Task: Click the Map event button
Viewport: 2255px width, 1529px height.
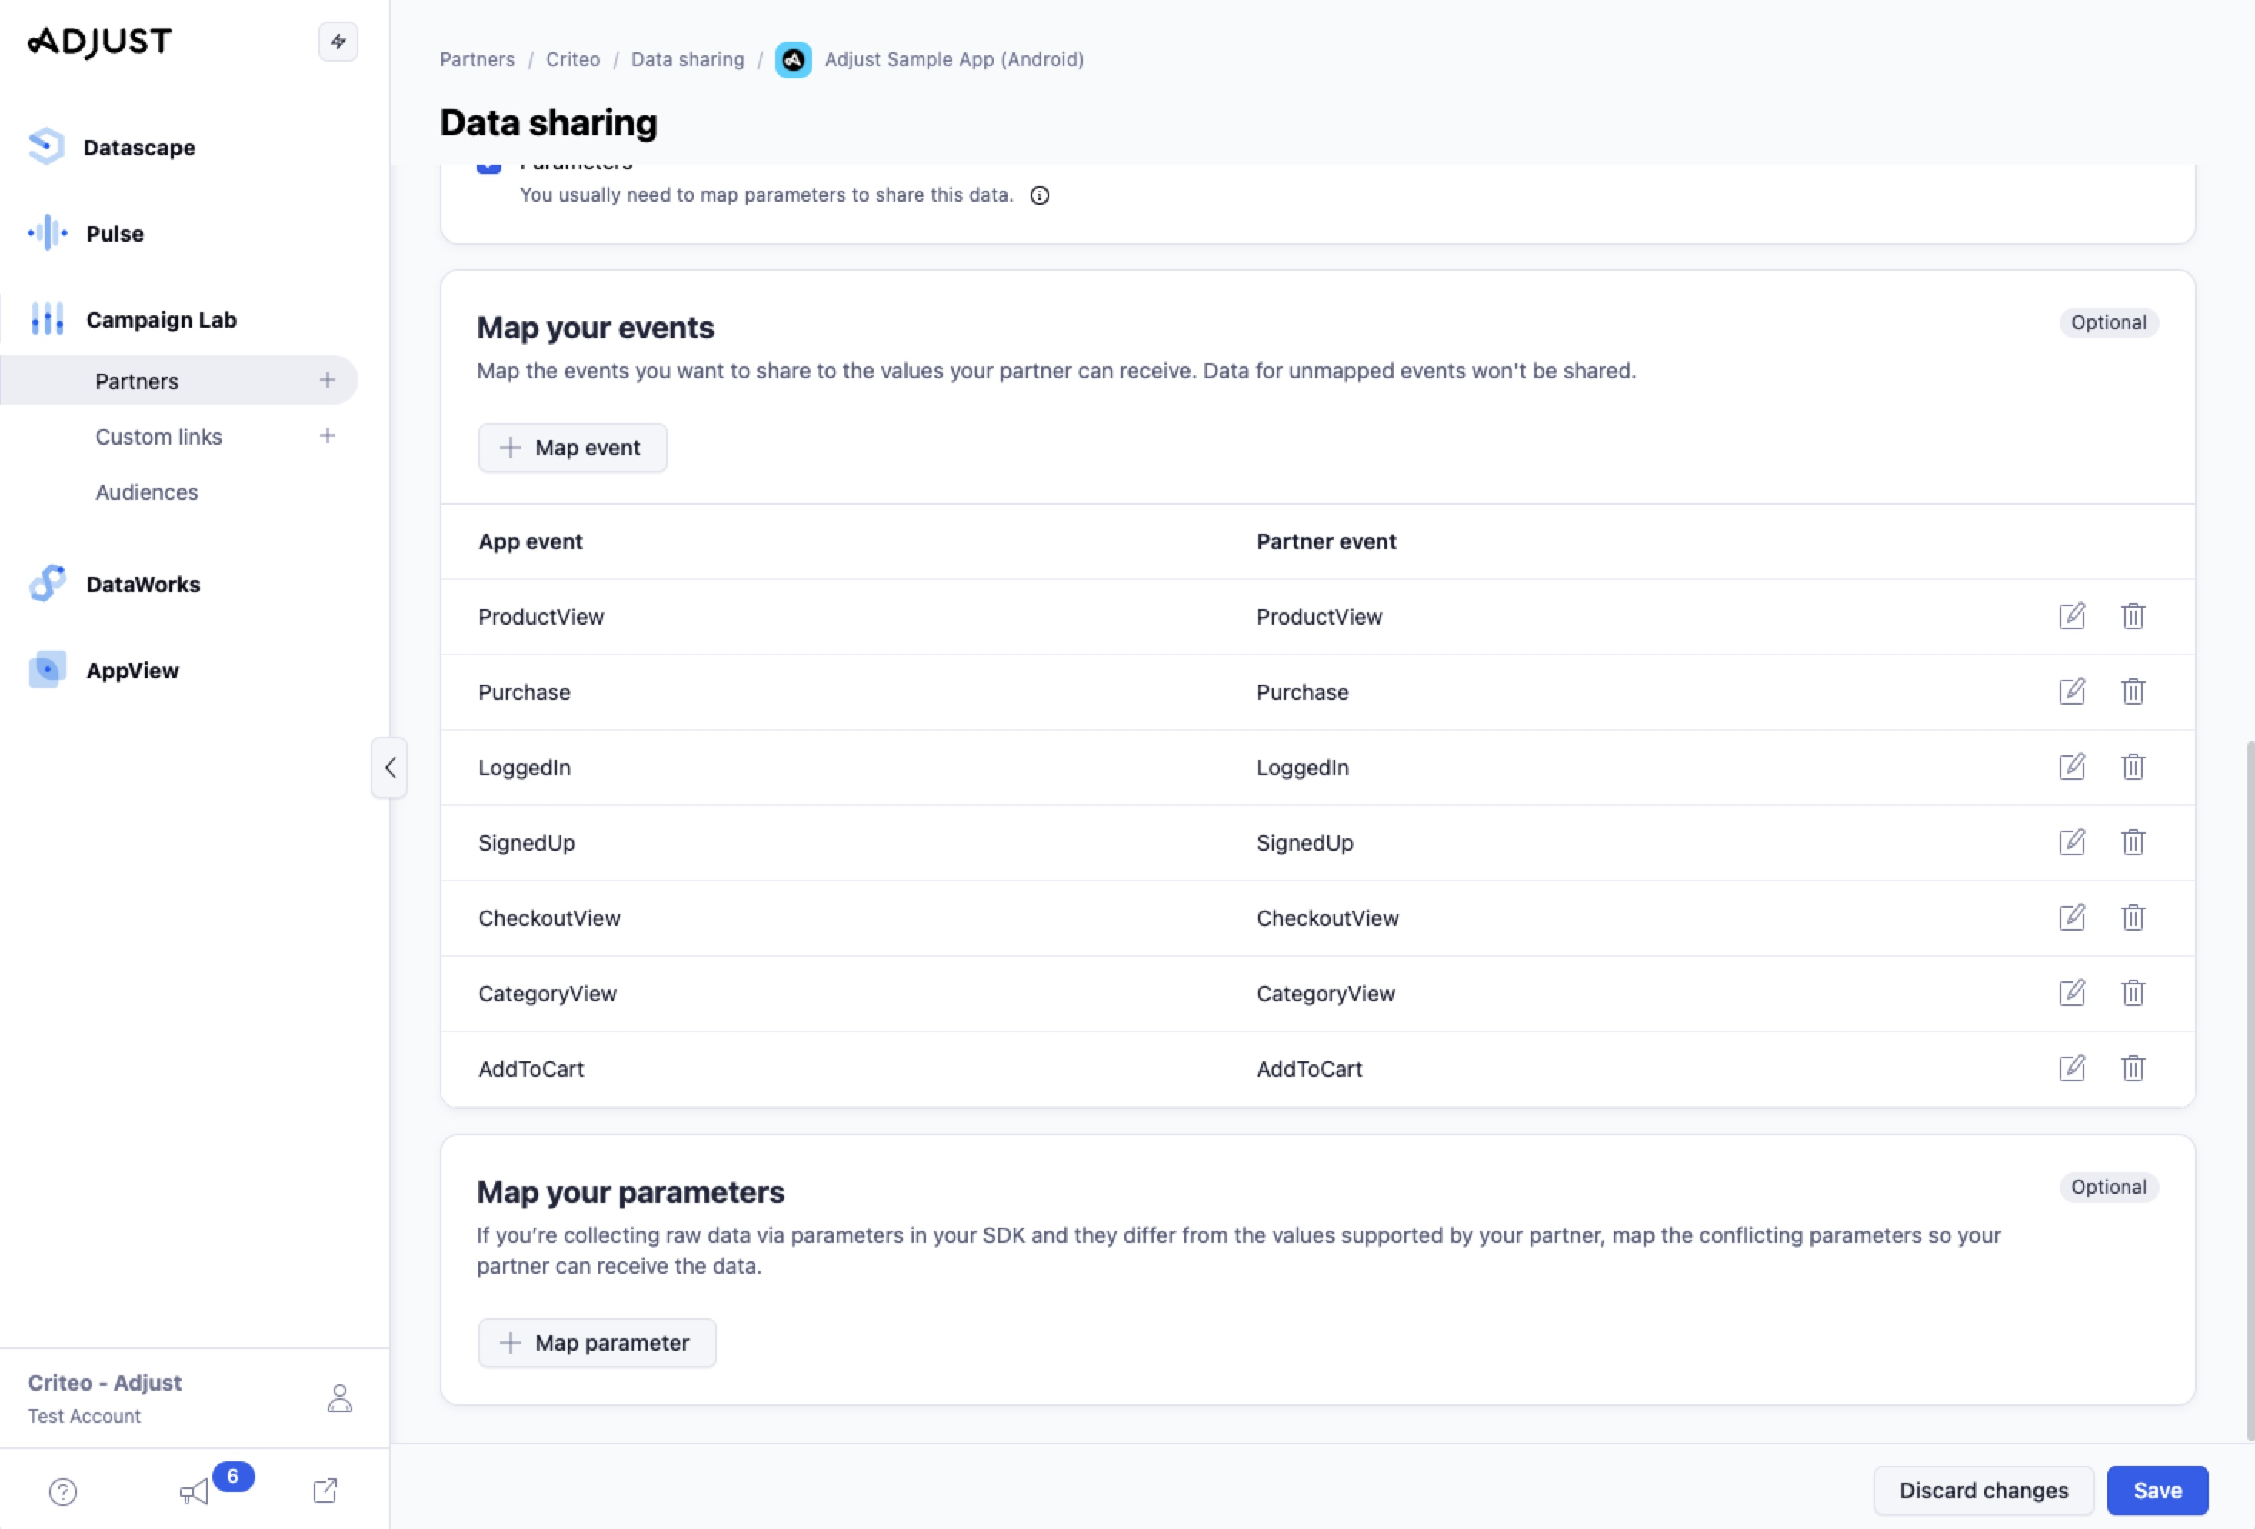Action: coord(572,448)
